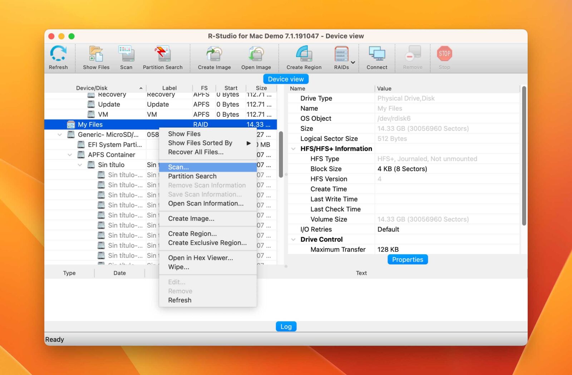
Task: Open Show Files from the toolbar
Action: click(x=95, y=57)
